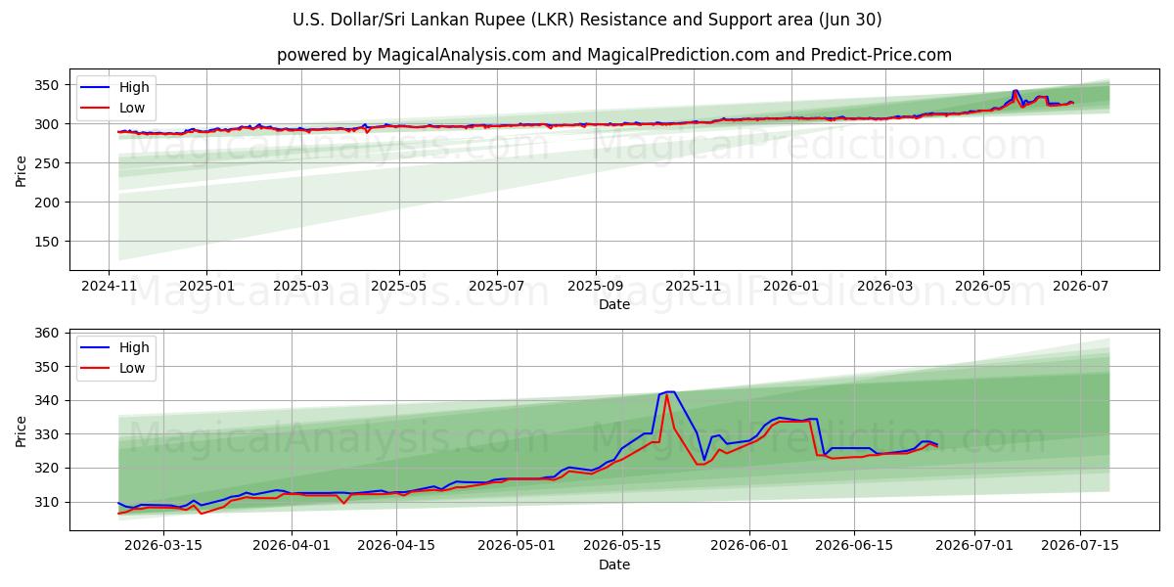Click the 2025-09 date tick label
This screenshot has width=1174, height=587.
point(596,287)
